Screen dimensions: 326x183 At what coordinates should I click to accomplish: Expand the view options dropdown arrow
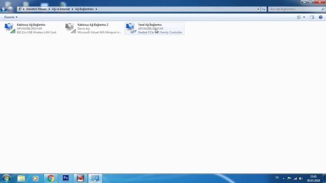304,17
